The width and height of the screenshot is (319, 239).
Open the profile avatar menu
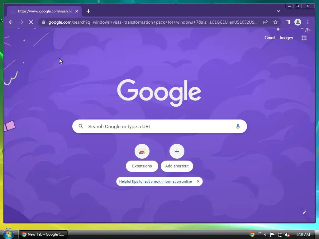coord(298,22)
